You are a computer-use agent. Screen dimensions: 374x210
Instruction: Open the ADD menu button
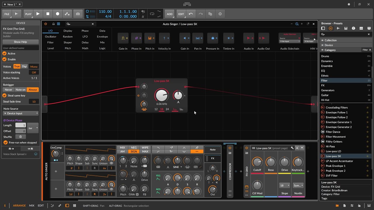click(169, 14)
